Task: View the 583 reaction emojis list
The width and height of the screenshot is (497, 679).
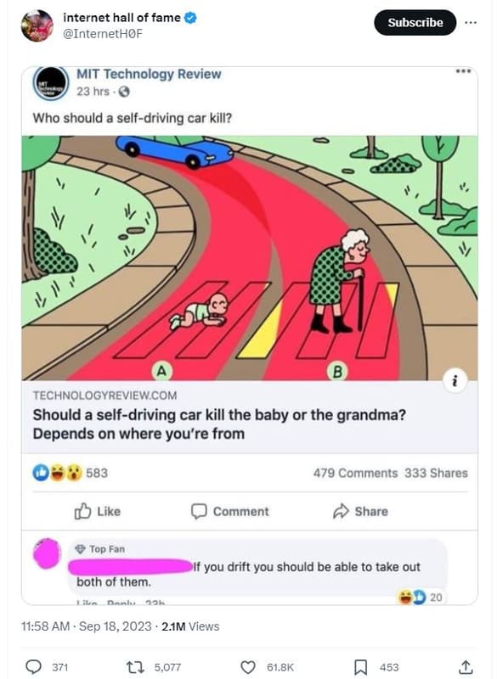Action: point(71,473)
